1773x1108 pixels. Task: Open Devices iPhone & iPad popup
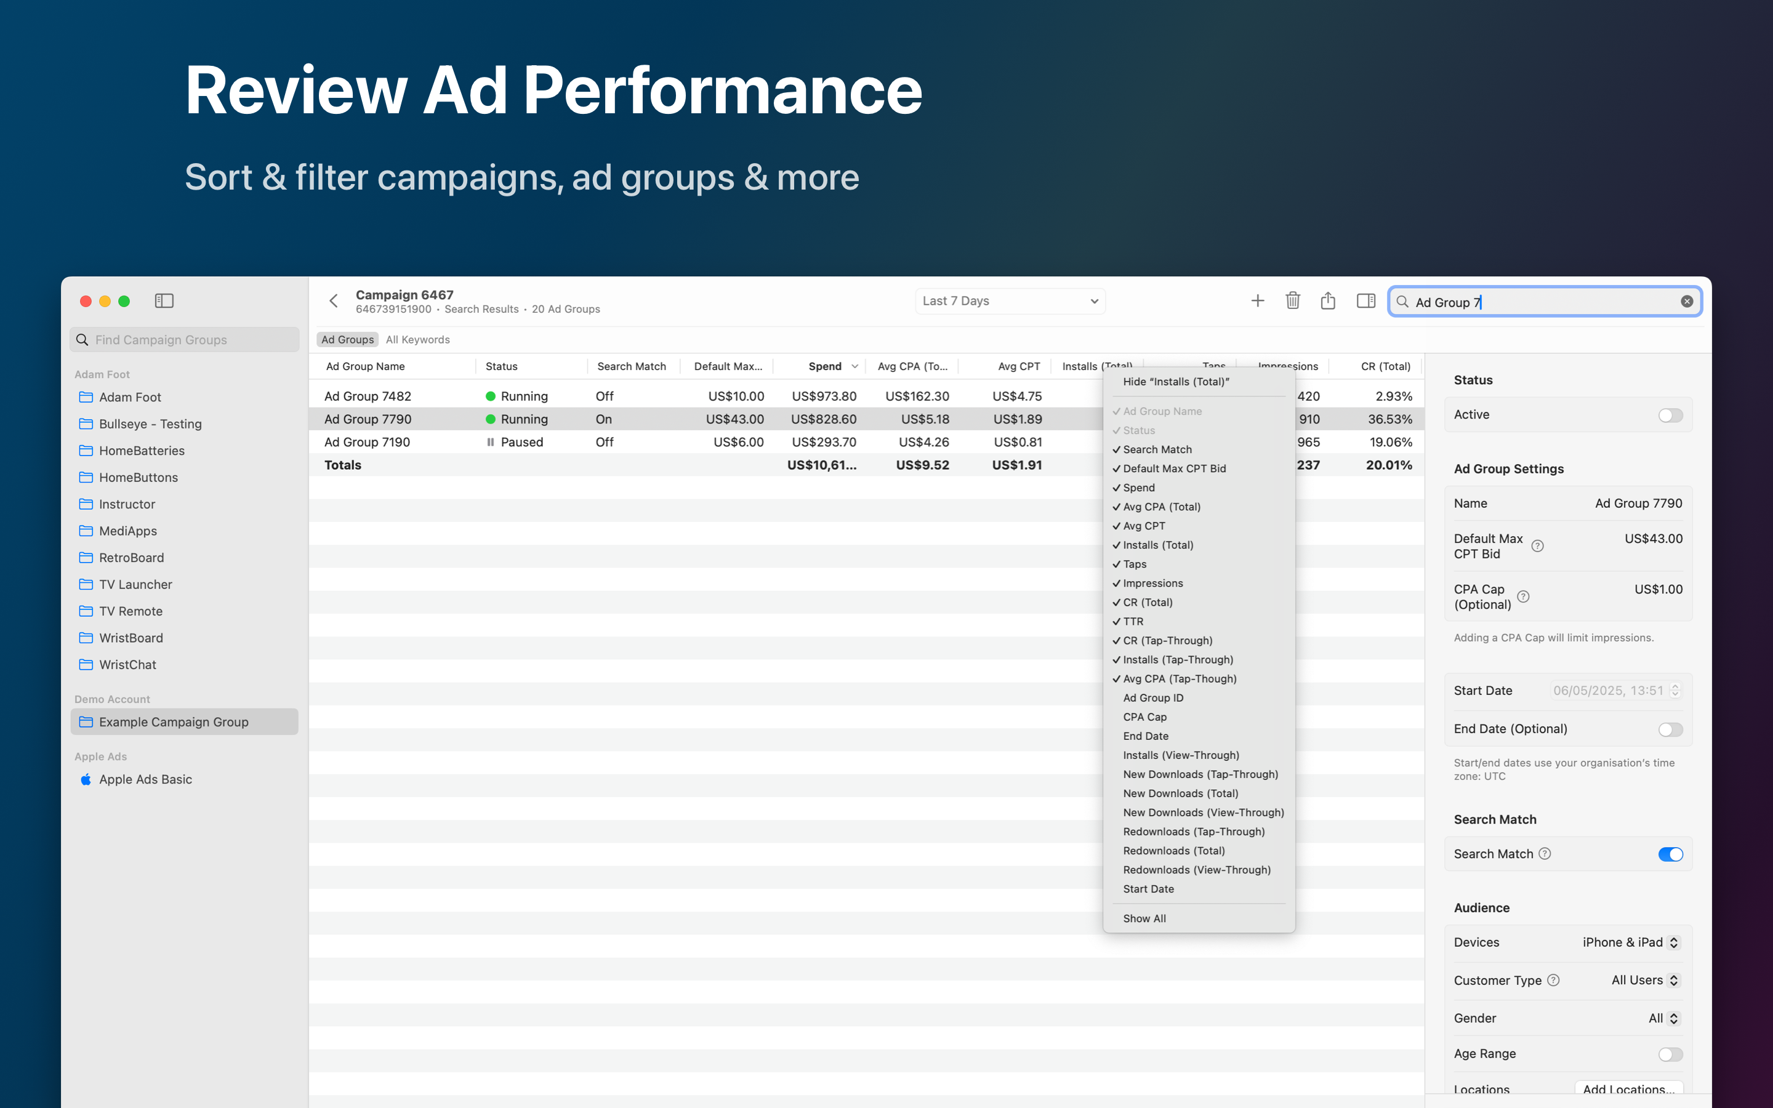[1630, 942]
